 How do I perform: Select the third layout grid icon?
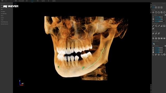point(159,7)
